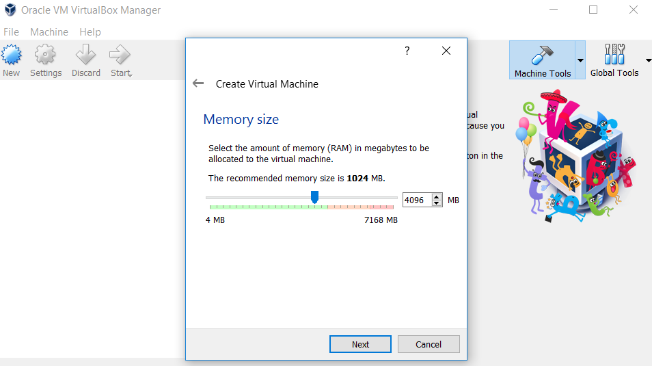Screen dimensions: 652x366
Task: Click the Start arrow toolbar icon
Action: (x=120, y=55)
